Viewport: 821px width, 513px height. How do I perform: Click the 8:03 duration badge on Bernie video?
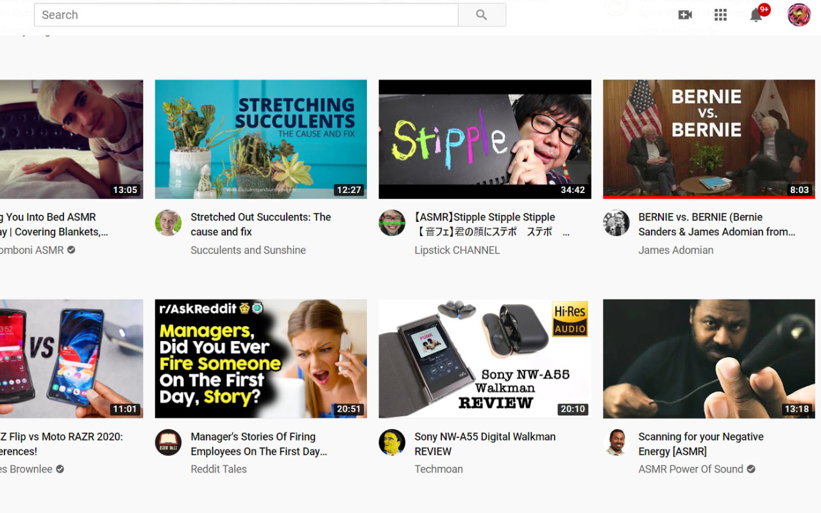799,190
